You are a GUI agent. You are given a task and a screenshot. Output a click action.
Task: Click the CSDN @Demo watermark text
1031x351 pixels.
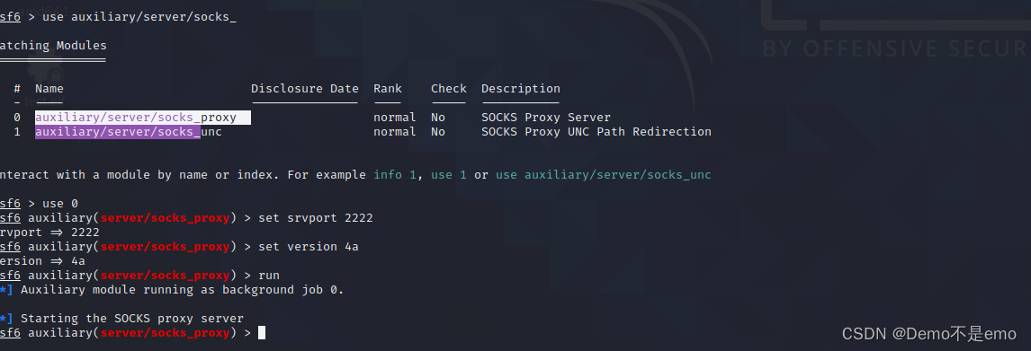(x=929, y=333)
